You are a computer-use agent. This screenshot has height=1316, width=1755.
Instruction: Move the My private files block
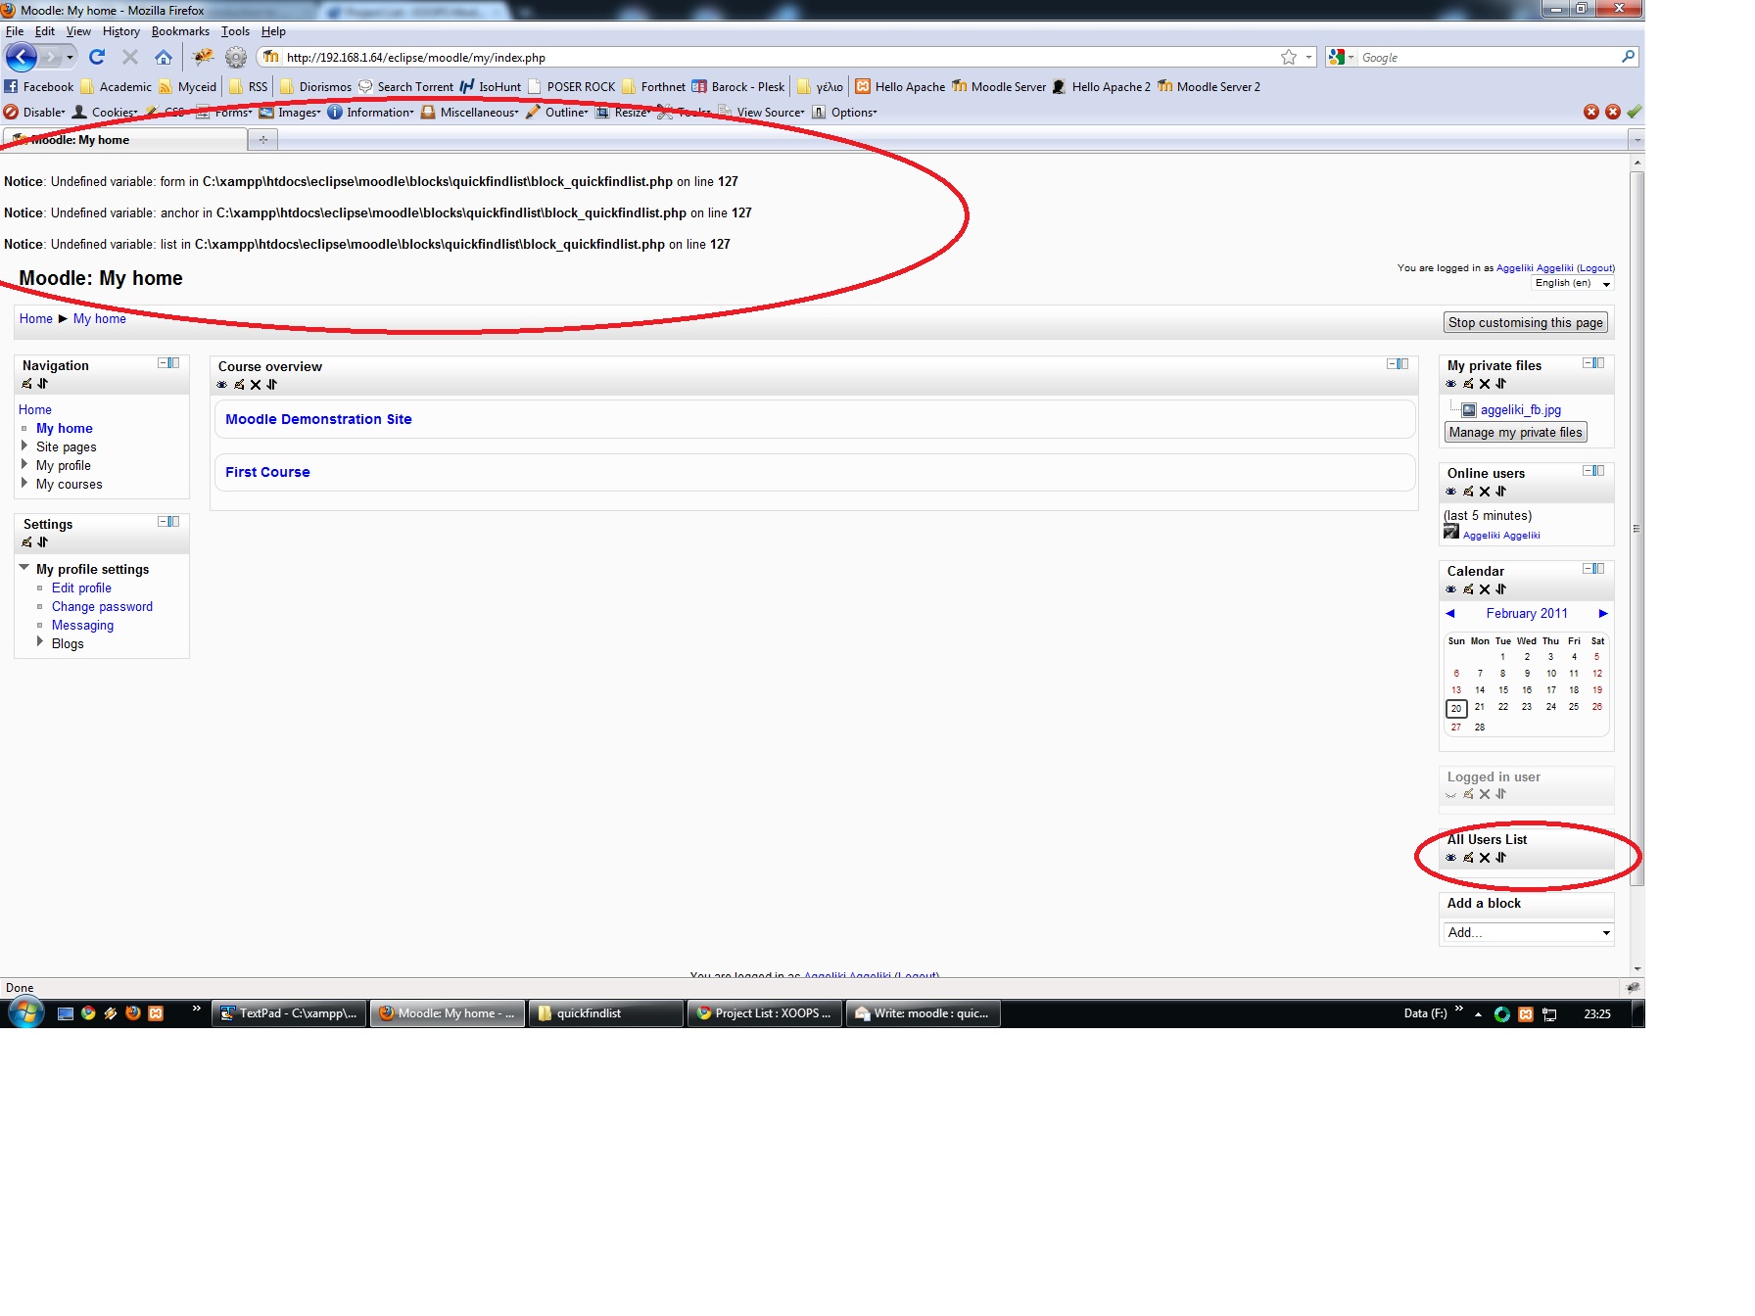[x=1501, y=384]
